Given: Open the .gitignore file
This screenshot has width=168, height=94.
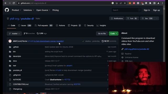Looking at the screenshot, I should 17,75.
